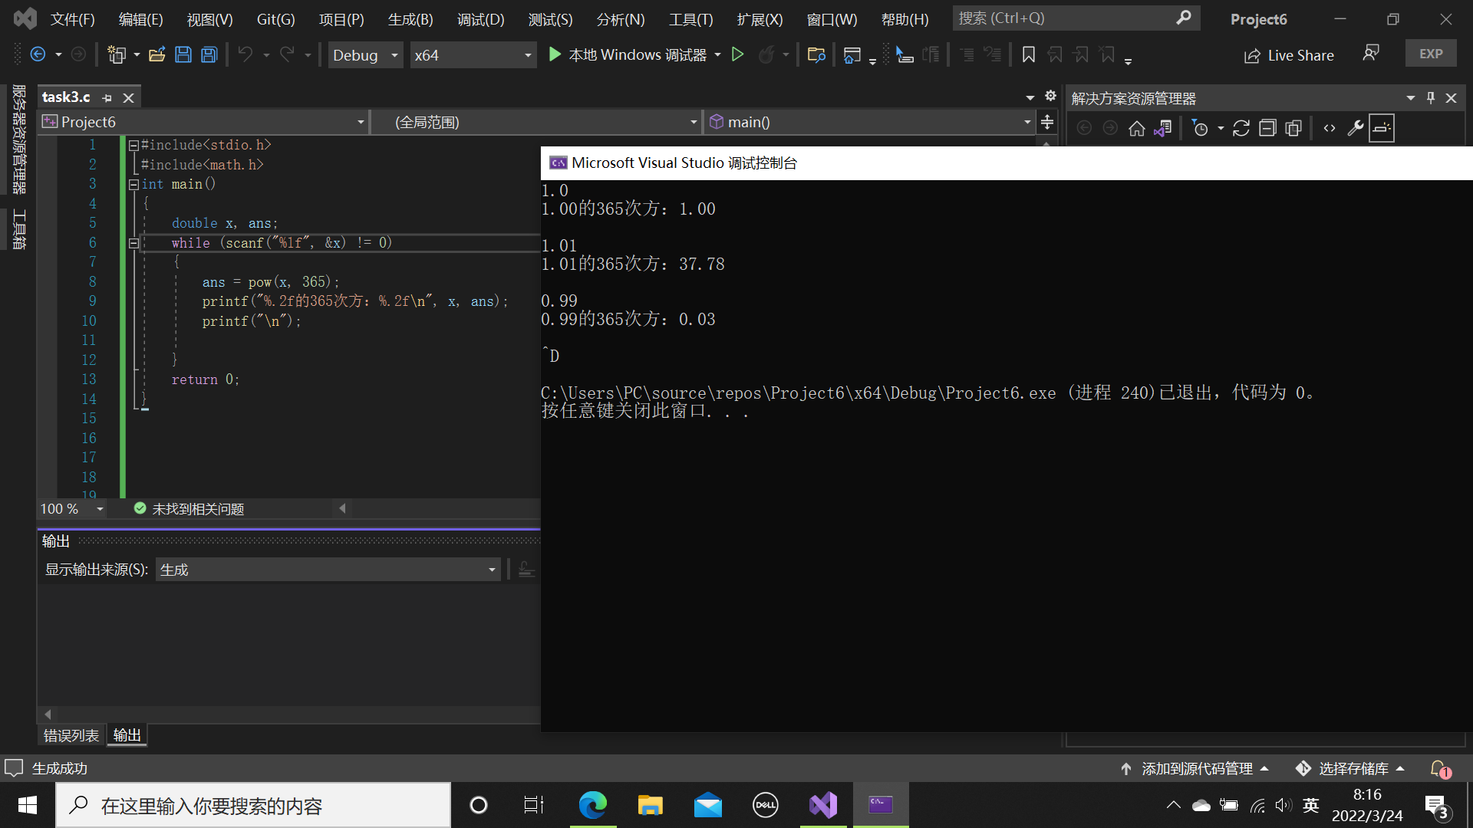The image size is (1473, 828).
Task: Click the Sync/Refresh icon in Solution Explorer
Action: (x=1241, y=128)
